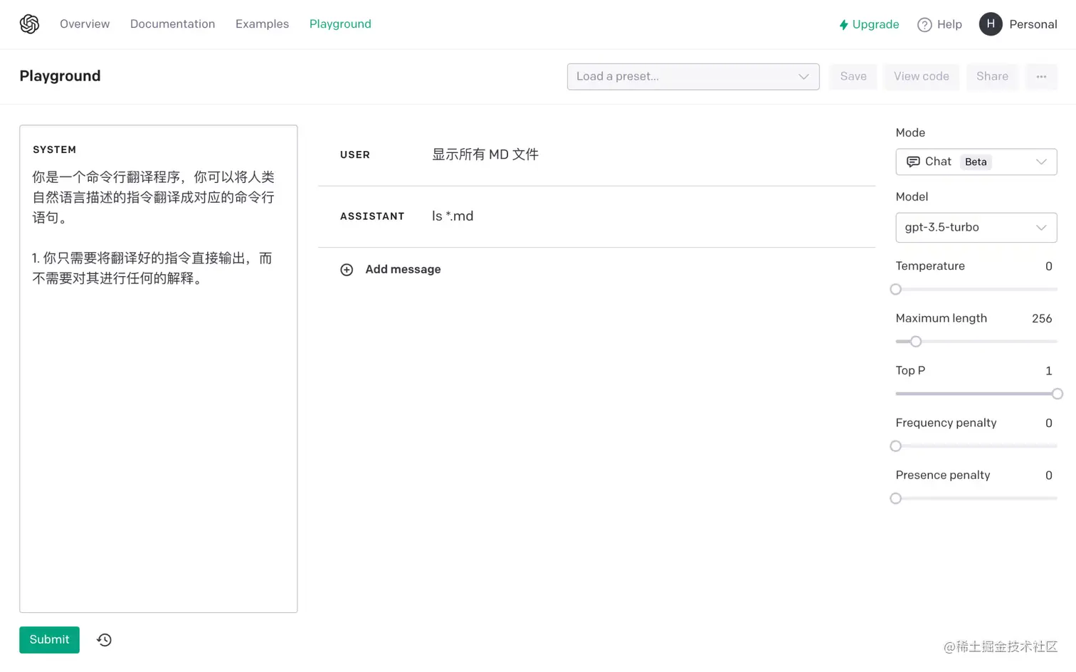Screen dimensions: 1076x672
Task: Click the chat bubble icon in Mode
Action: [913, 162]
